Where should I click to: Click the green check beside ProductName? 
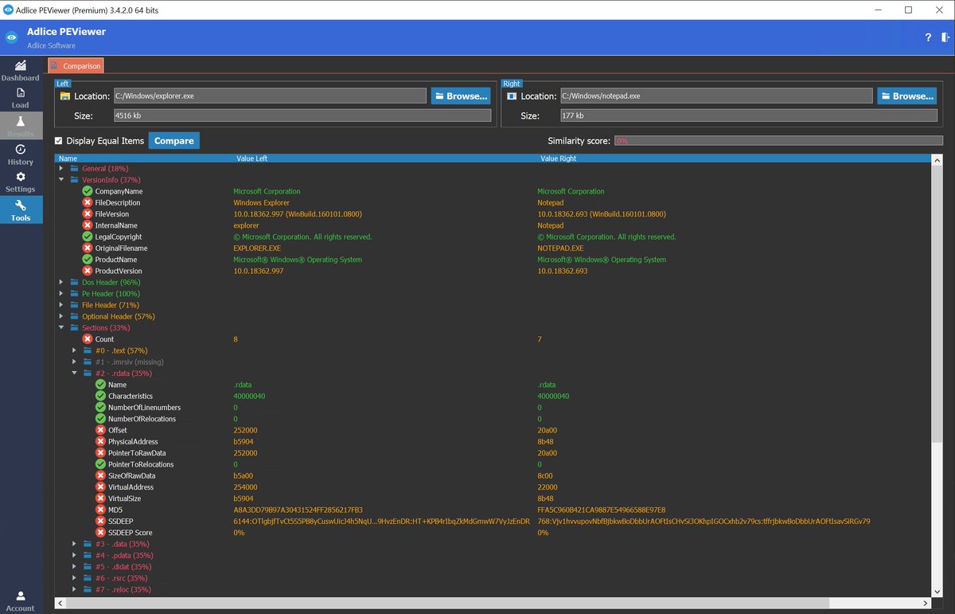tap(88, 260)
